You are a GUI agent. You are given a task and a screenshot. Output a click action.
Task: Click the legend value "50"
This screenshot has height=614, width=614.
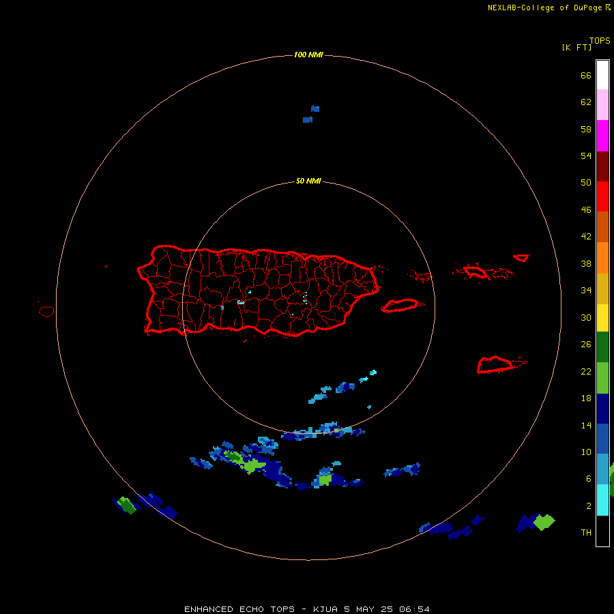(586, 183)
